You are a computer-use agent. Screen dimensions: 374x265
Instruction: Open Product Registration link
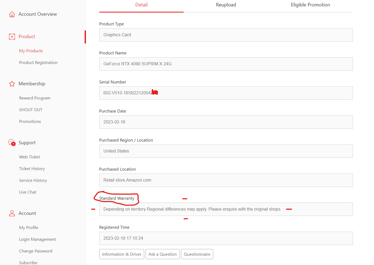[x=38, y=63]
